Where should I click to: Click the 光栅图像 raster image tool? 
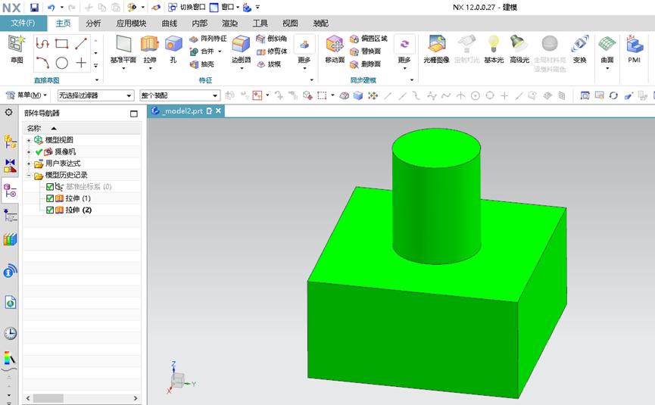pyautogui.click(x=436, y=49)
